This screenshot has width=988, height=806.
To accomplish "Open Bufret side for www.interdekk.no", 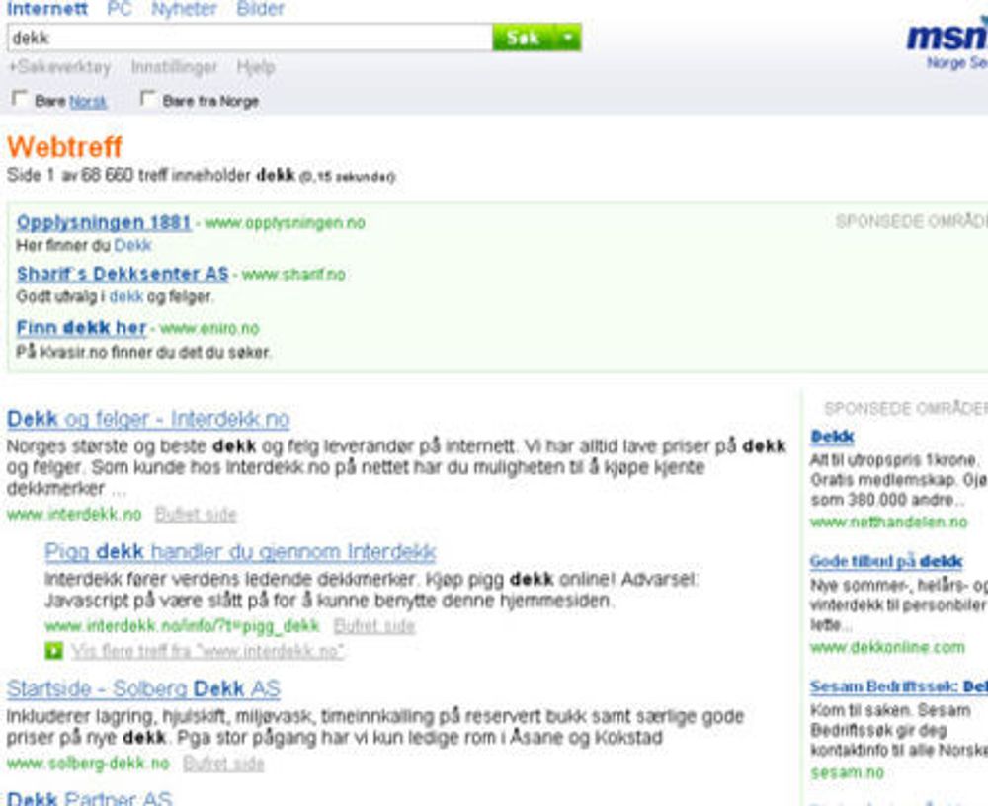I will (196, 515).
